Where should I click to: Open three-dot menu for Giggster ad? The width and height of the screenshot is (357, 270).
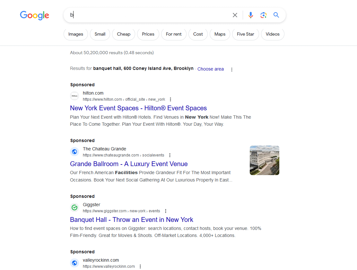pyautogui.click(x=166, y=211)
